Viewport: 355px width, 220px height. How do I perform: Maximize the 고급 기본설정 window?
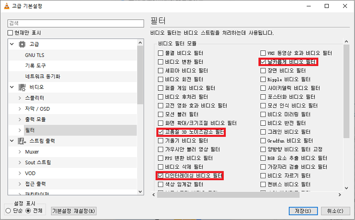point(327,6)
